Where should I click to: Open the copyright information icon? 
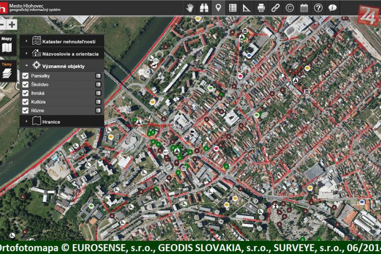coord(290,6)
